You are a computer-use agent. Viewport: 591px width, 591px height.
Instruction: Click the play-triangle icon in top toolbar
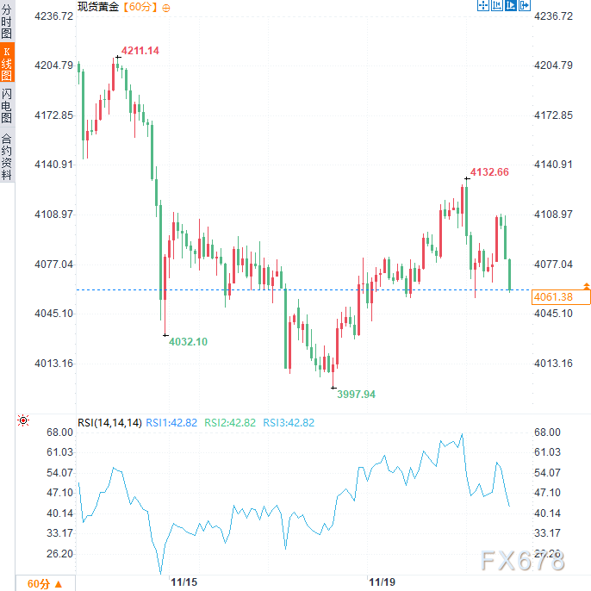click(x=511, y=6)
